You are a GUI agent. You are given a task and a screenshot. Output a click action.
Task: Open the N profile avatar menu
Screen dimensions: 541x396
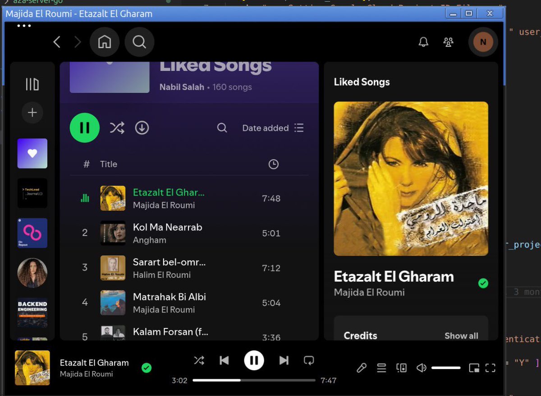(483, 42)
